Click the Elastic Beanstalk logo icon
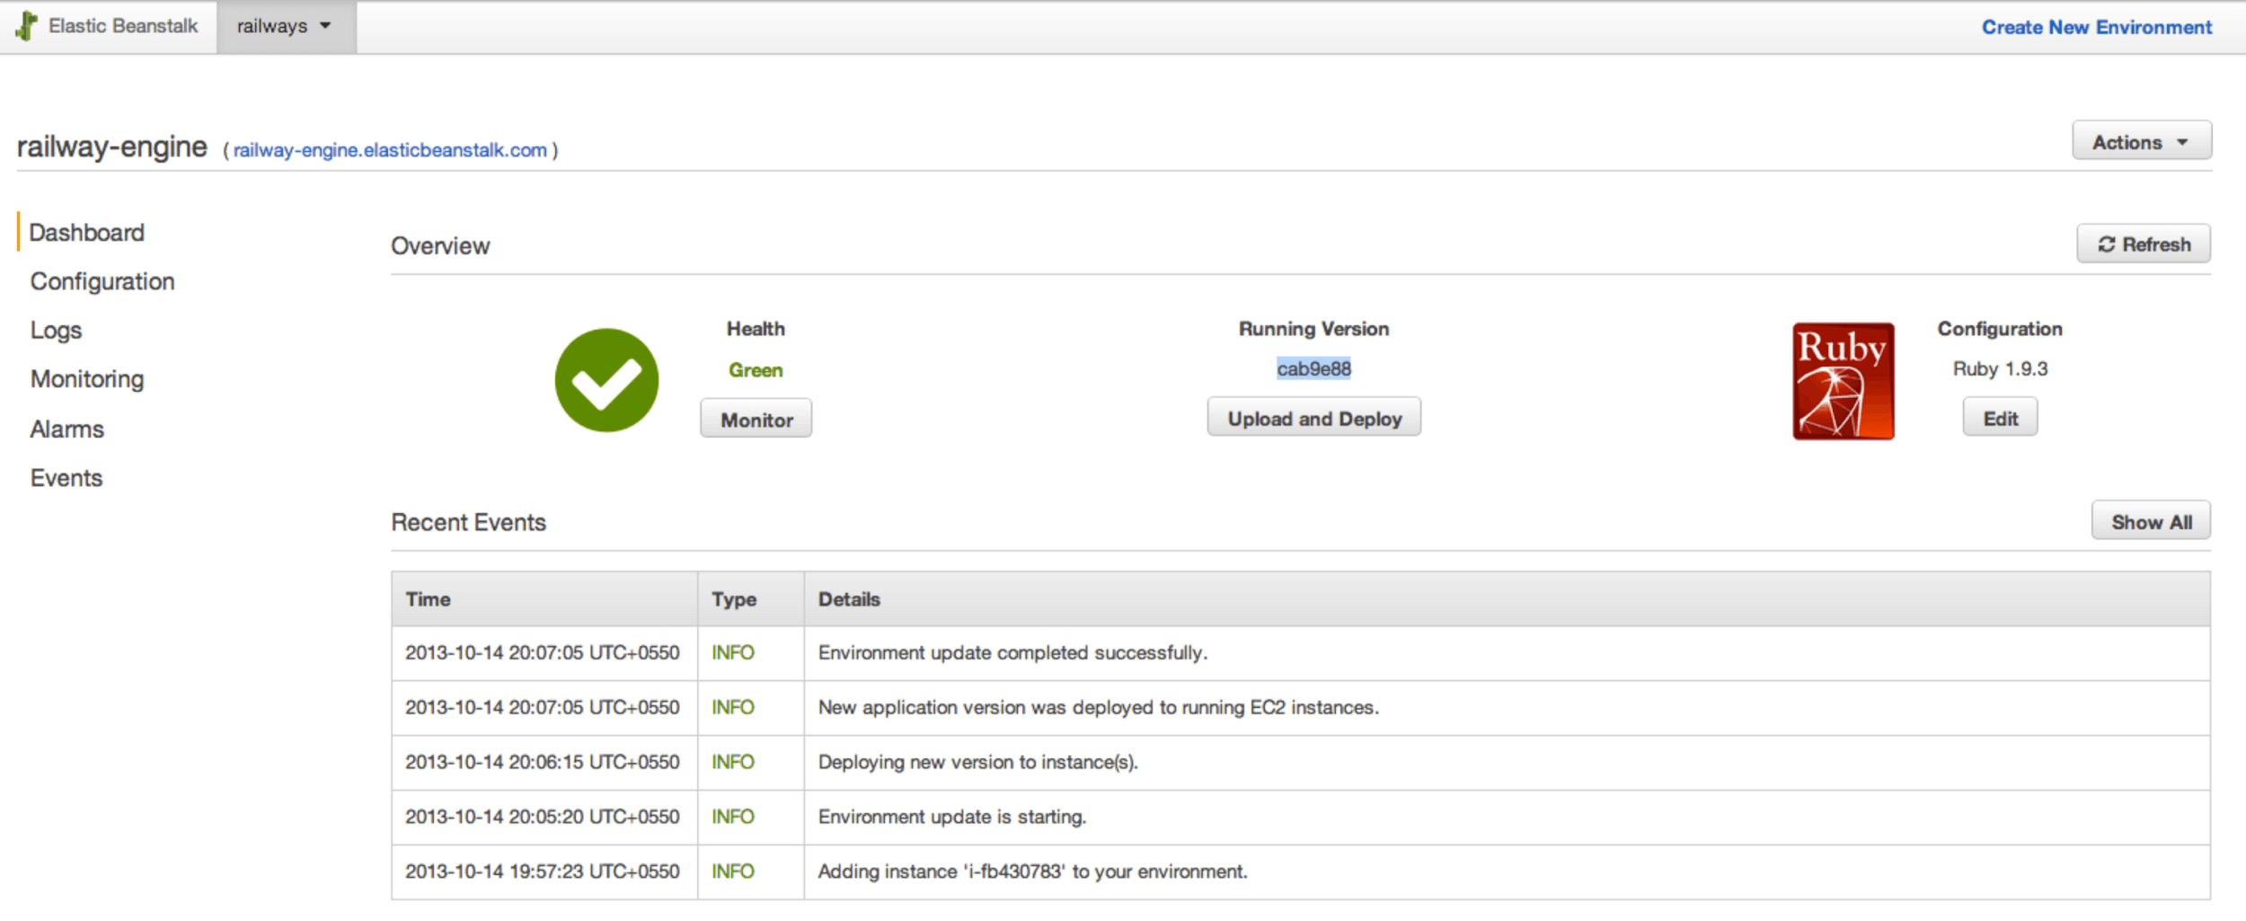Image resolution: width=2246 pixels, height=921 pixels. (27, 26)
